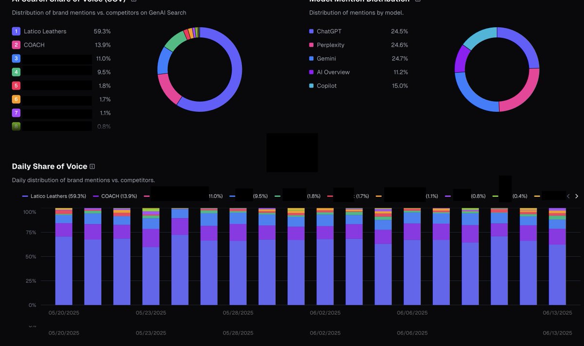The height and width of the screenshot is (346, 584).
Task: Click the 'Distribution of mentions by model.' subtitle
Action: (x=356, y=13)
